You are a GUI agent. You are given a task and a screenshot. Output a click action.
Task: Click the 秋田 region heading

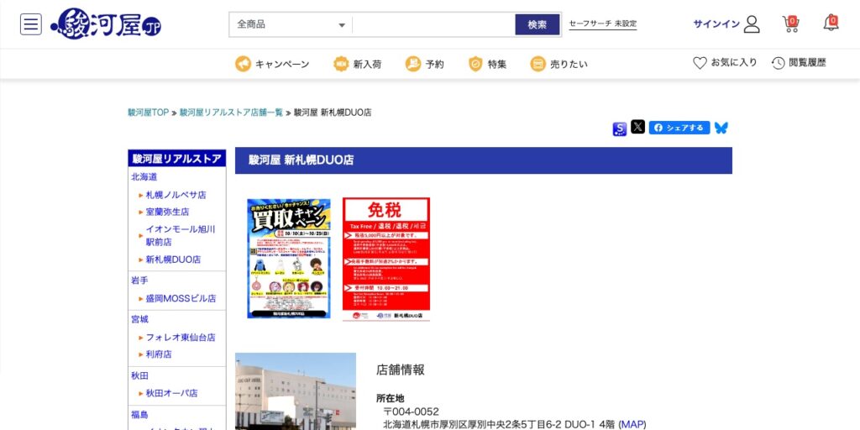(x=139, y=375)
